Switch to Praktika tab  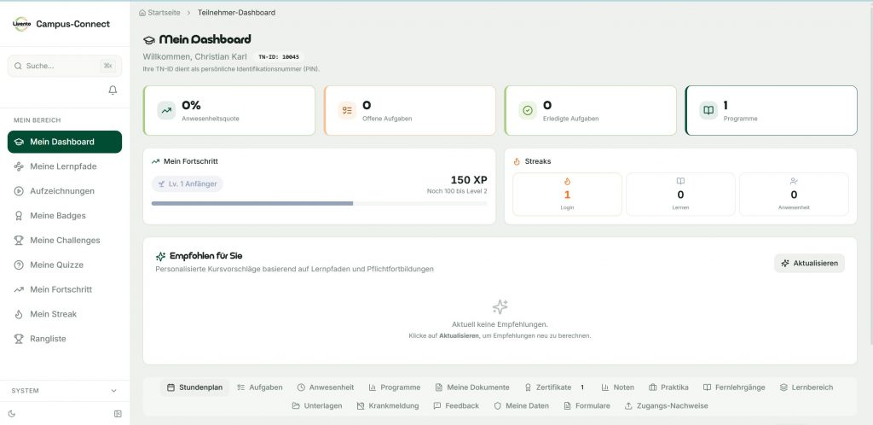click(x=668, y=387)
